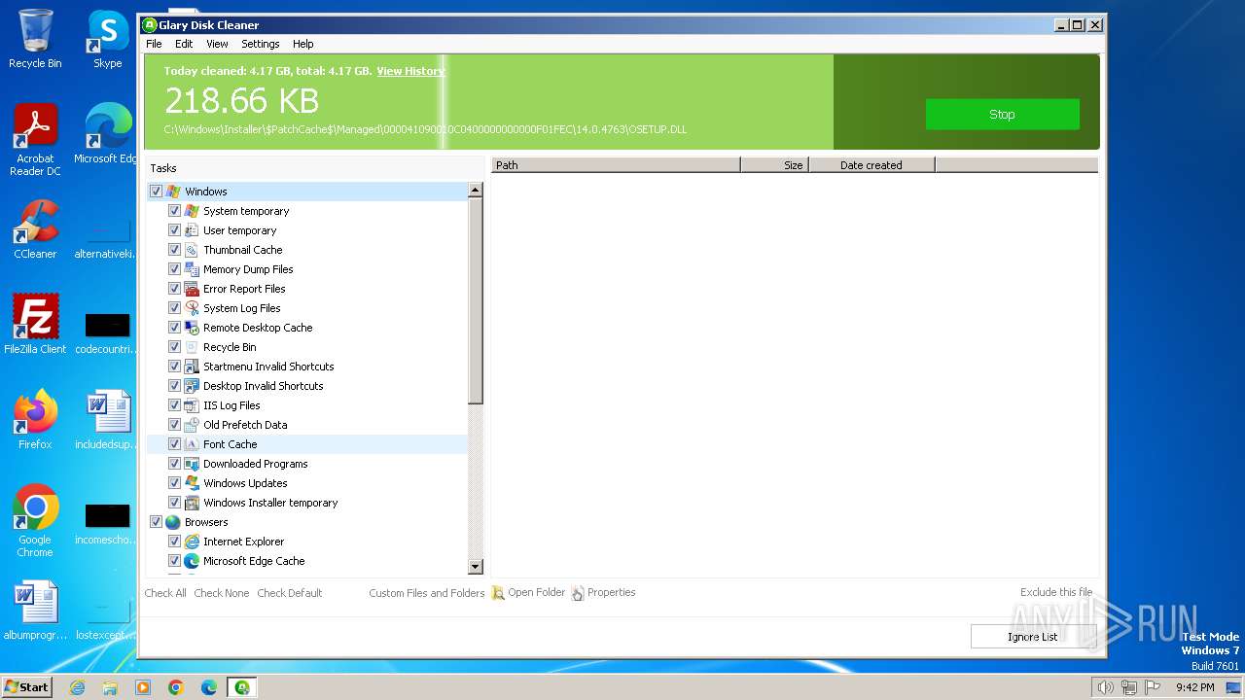Image resolution: width=1245 pixels, height=700 pixels.
Task: Open Acrobat Reader DC desktop shortcut
Action: (35, 141)
